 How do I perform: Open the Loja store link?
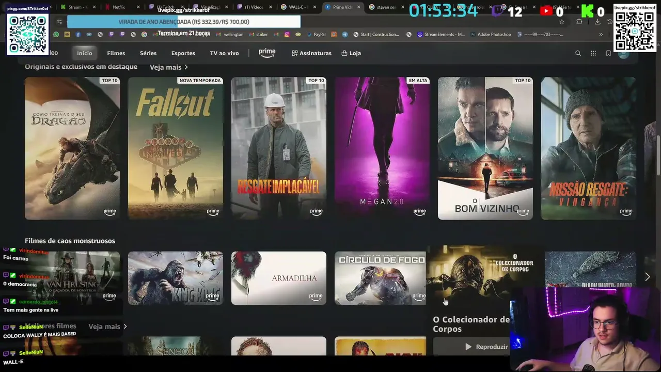point(351,53)
